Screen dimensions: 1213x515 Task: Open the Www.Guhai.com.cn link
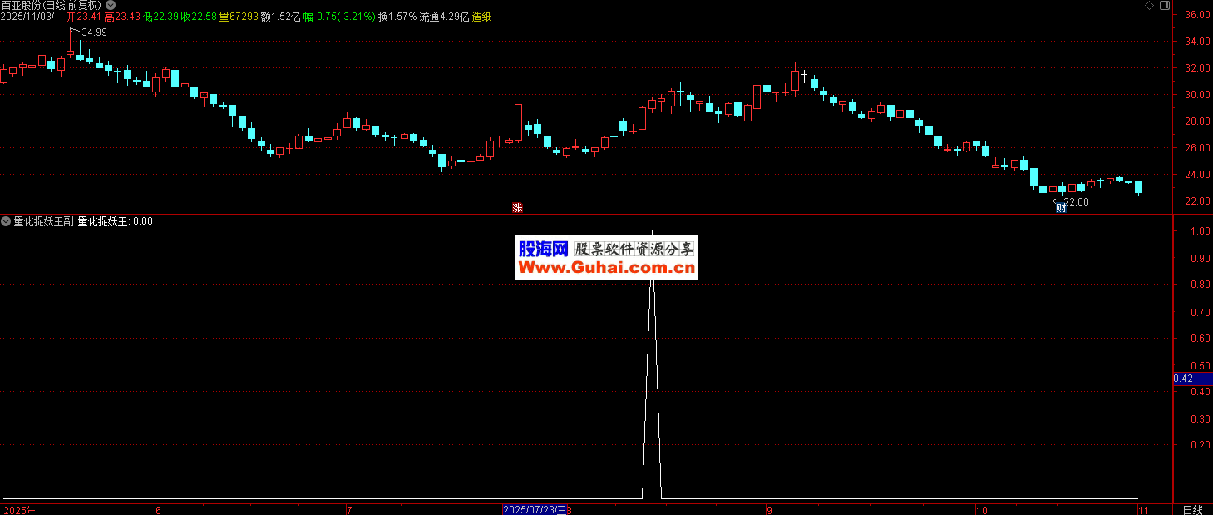(607, 268)
